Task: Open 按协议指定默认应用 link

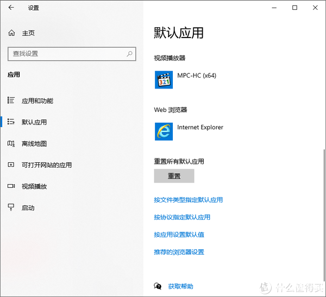Action: click(182, 217)
